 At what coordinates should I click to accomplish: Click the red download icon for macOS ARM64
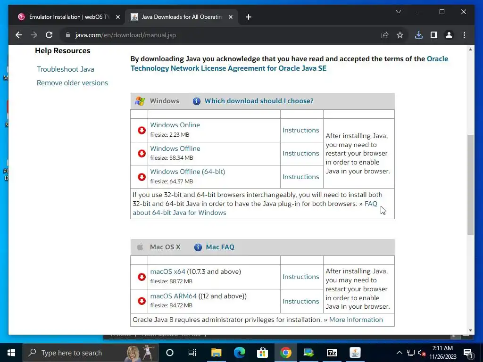click(x=142, y=301)
